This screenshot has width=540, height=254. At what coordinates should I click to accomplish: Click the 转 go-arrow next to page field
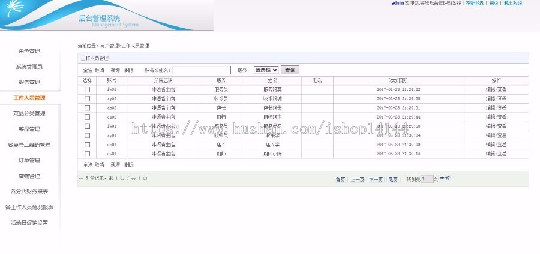tap(445, 178)
